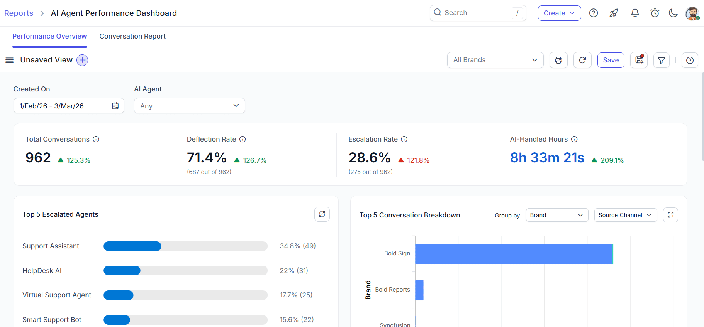
Task: Click the 15.6% (22) value
Action: coord(297,320)
